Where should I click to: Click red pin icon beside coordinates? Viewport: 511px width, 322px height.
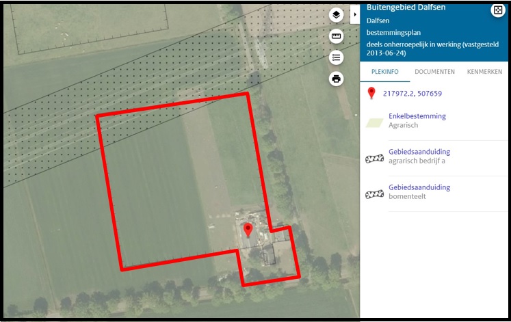[371, 93]
